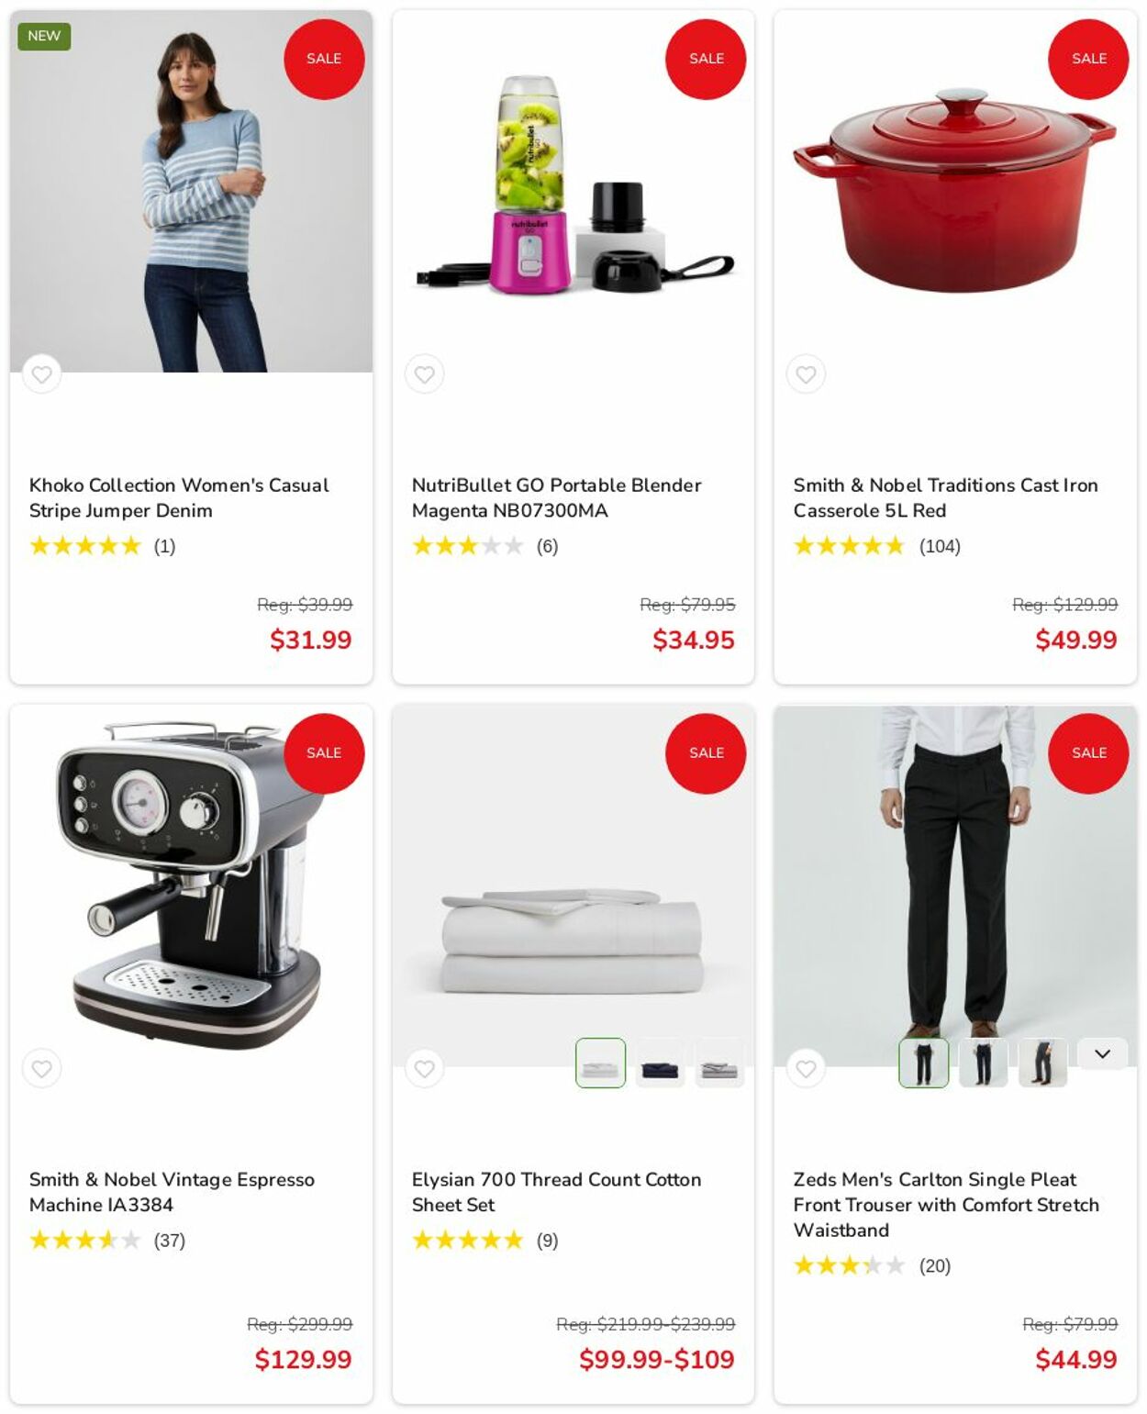Image resolution: width=1147 pixels, height=1414 pixels.
Task: Choose second trouser color thumbnail
Action: pos(984,1063)
